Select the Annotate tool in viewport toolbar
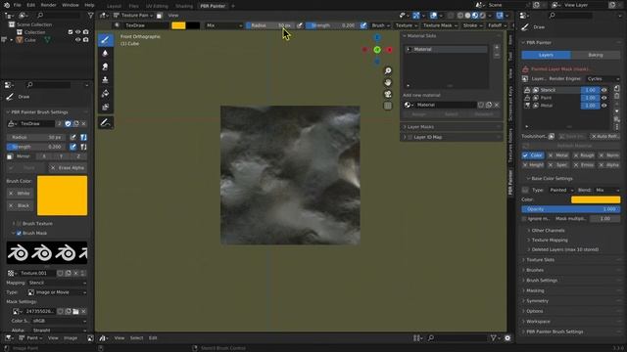627x352 pixels. point(106,123)
